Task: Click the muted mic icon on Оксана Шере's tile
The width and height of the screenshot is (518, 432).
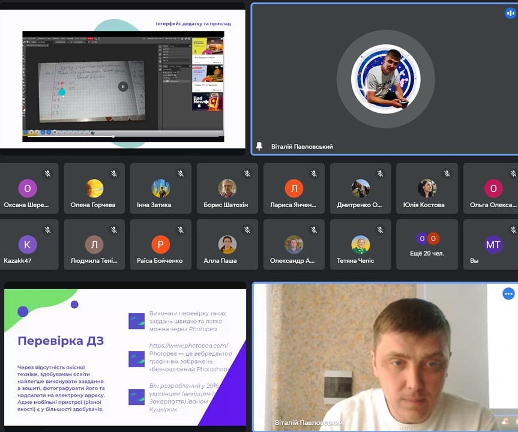Action: [47, 174]
